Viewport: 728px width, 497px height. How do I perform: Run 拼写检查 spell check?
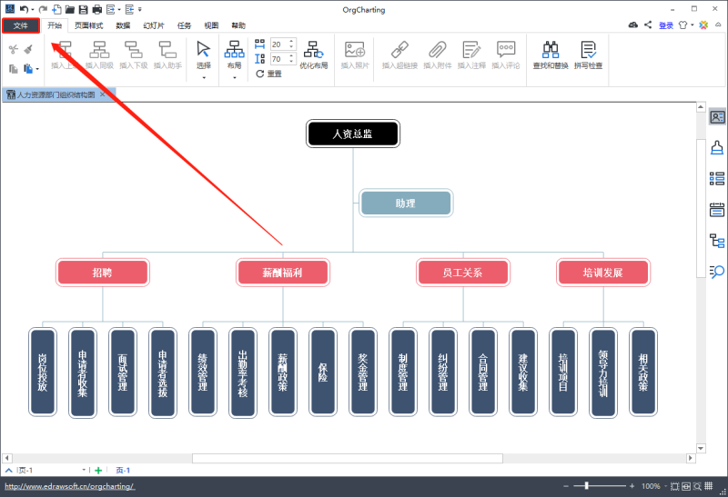coord(588,55)
